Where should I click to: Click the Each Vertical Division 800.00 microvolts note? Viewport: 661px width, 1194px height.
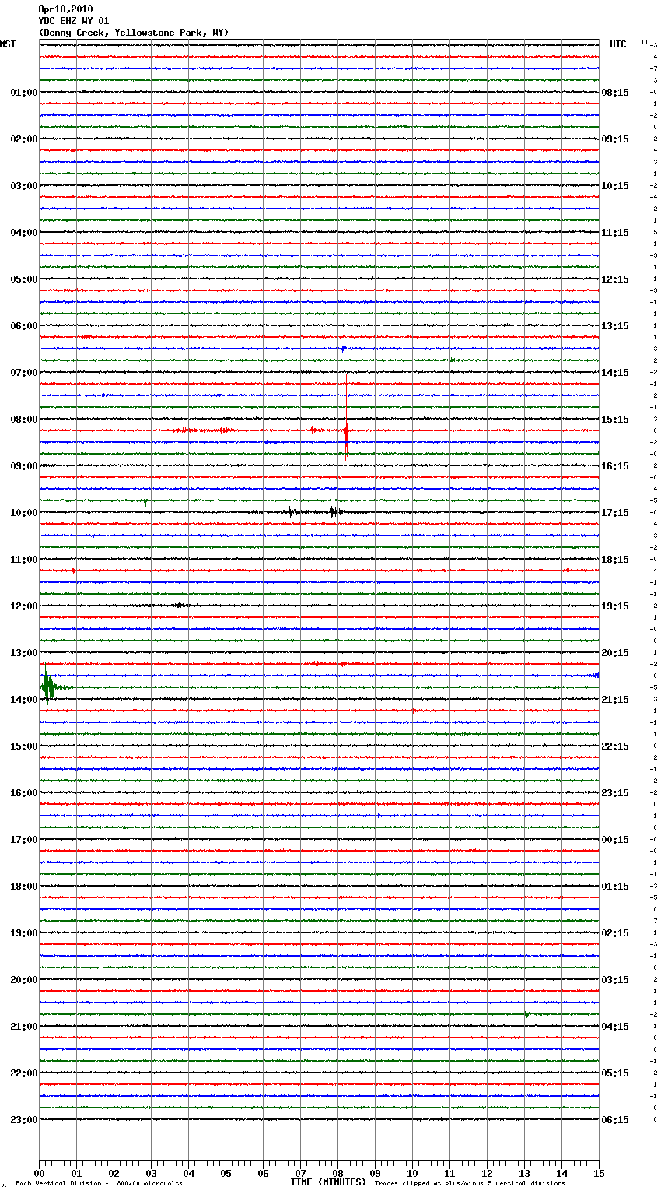(99, 1184)
